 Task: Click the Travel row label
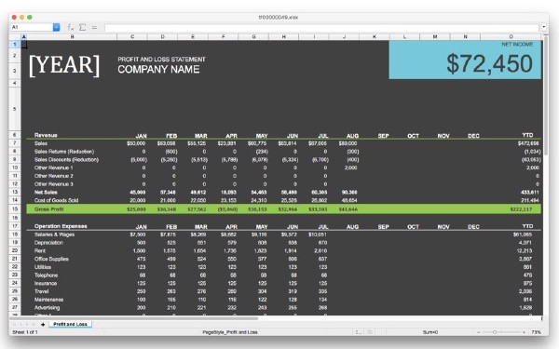41,291
